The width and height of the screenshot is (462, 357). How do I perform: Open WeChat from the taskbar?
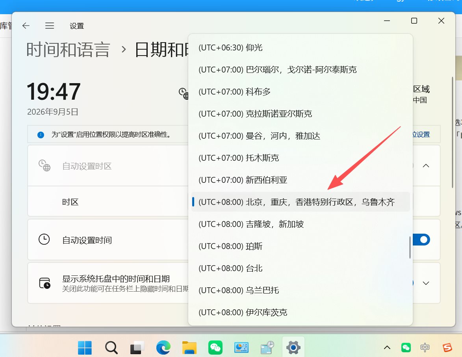[215, 348]
